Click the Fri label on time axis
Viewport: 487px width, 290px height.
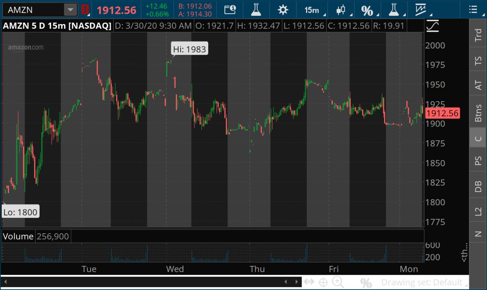click(x=334, y=269)
